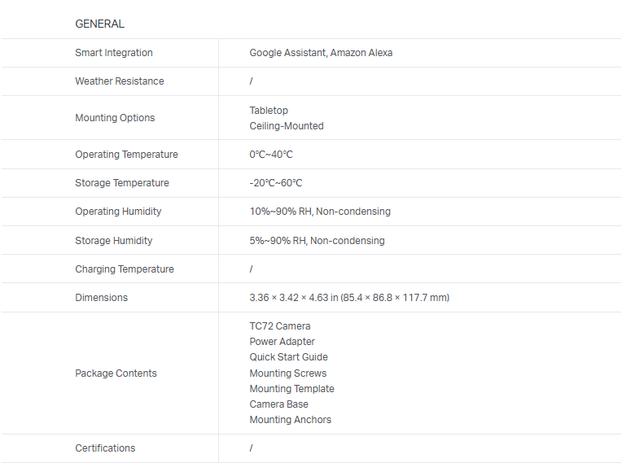Click the TC72 Camera package item
The height and width of the screenshot is (476, 622).
[280, 326]
